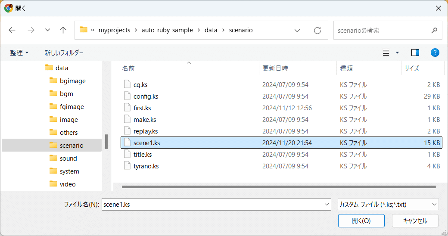Viewport: 448px width, 236px height.
Task: Click the 開く(O) button
Action: tap(361, 220)
